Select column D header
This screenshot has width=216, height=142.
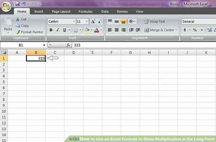coord(74,52)
